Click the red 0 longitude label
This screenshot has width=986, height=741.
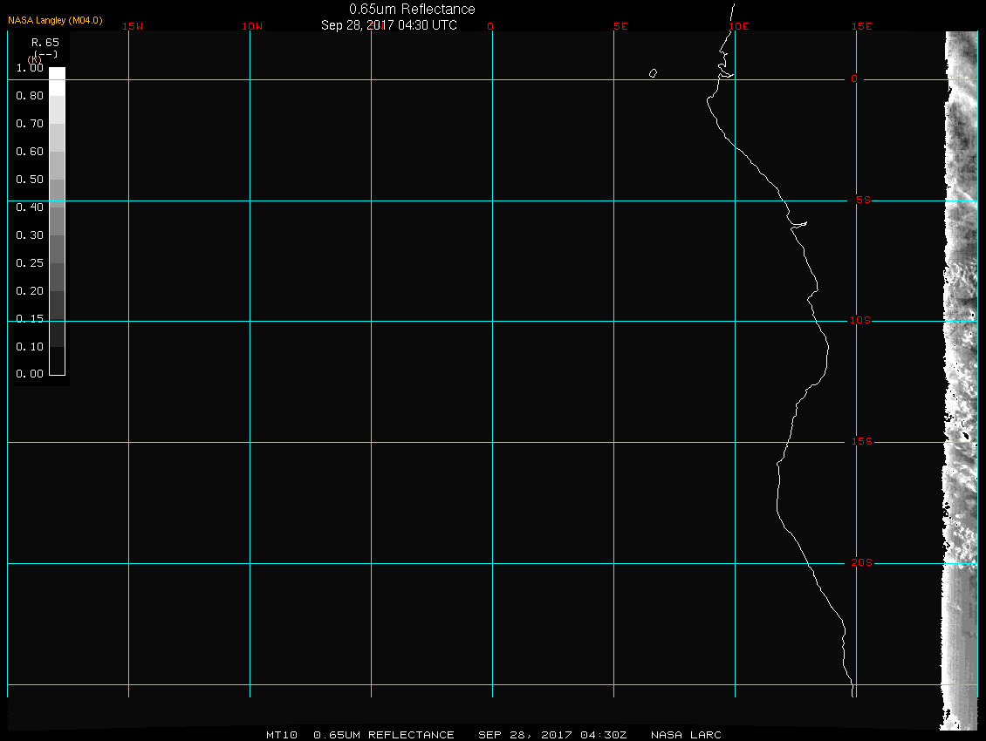pos(490,26)
